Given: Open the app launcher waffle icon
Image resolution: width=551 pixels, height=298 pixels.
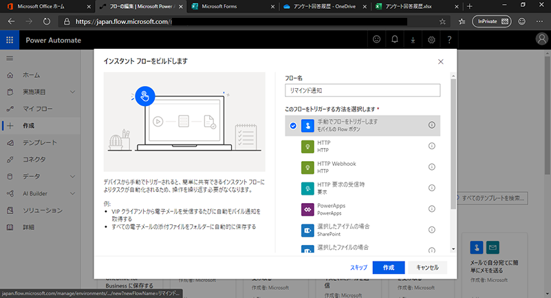Looking at the screenshot, I should pyautogui.click(x=10, y=40).
